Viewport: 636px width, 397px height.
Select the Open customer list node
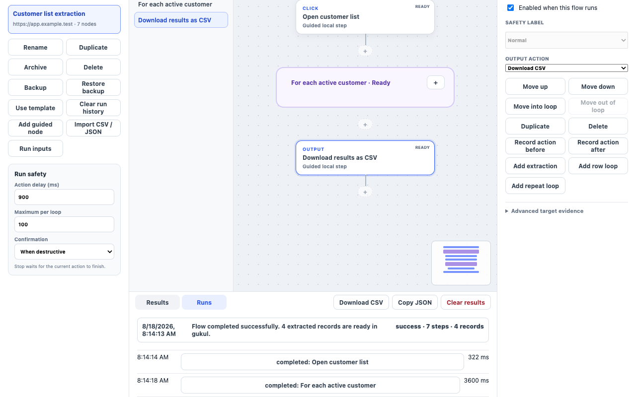(x=365, y=16)
